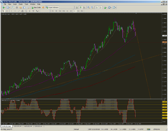Select the equidistant channel tool

tap(22, 11)
